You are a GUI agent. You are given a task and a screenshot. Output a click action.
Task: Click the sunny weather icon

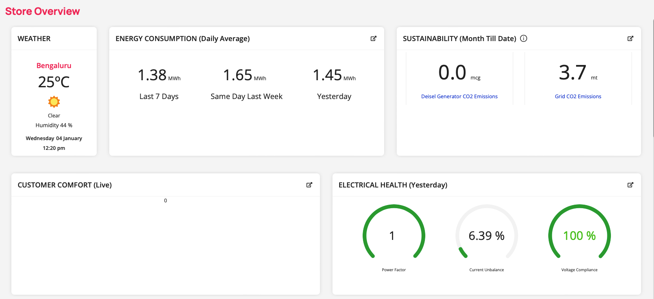tap(54, 102)
